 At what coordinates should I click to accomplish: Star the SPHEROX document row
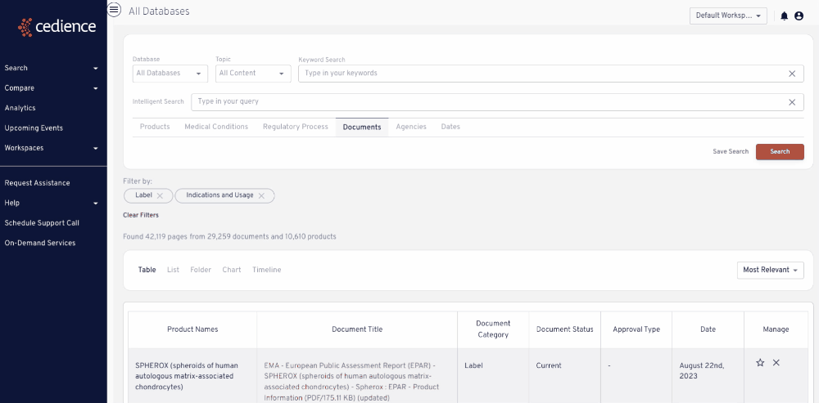(x=760, y=362)
